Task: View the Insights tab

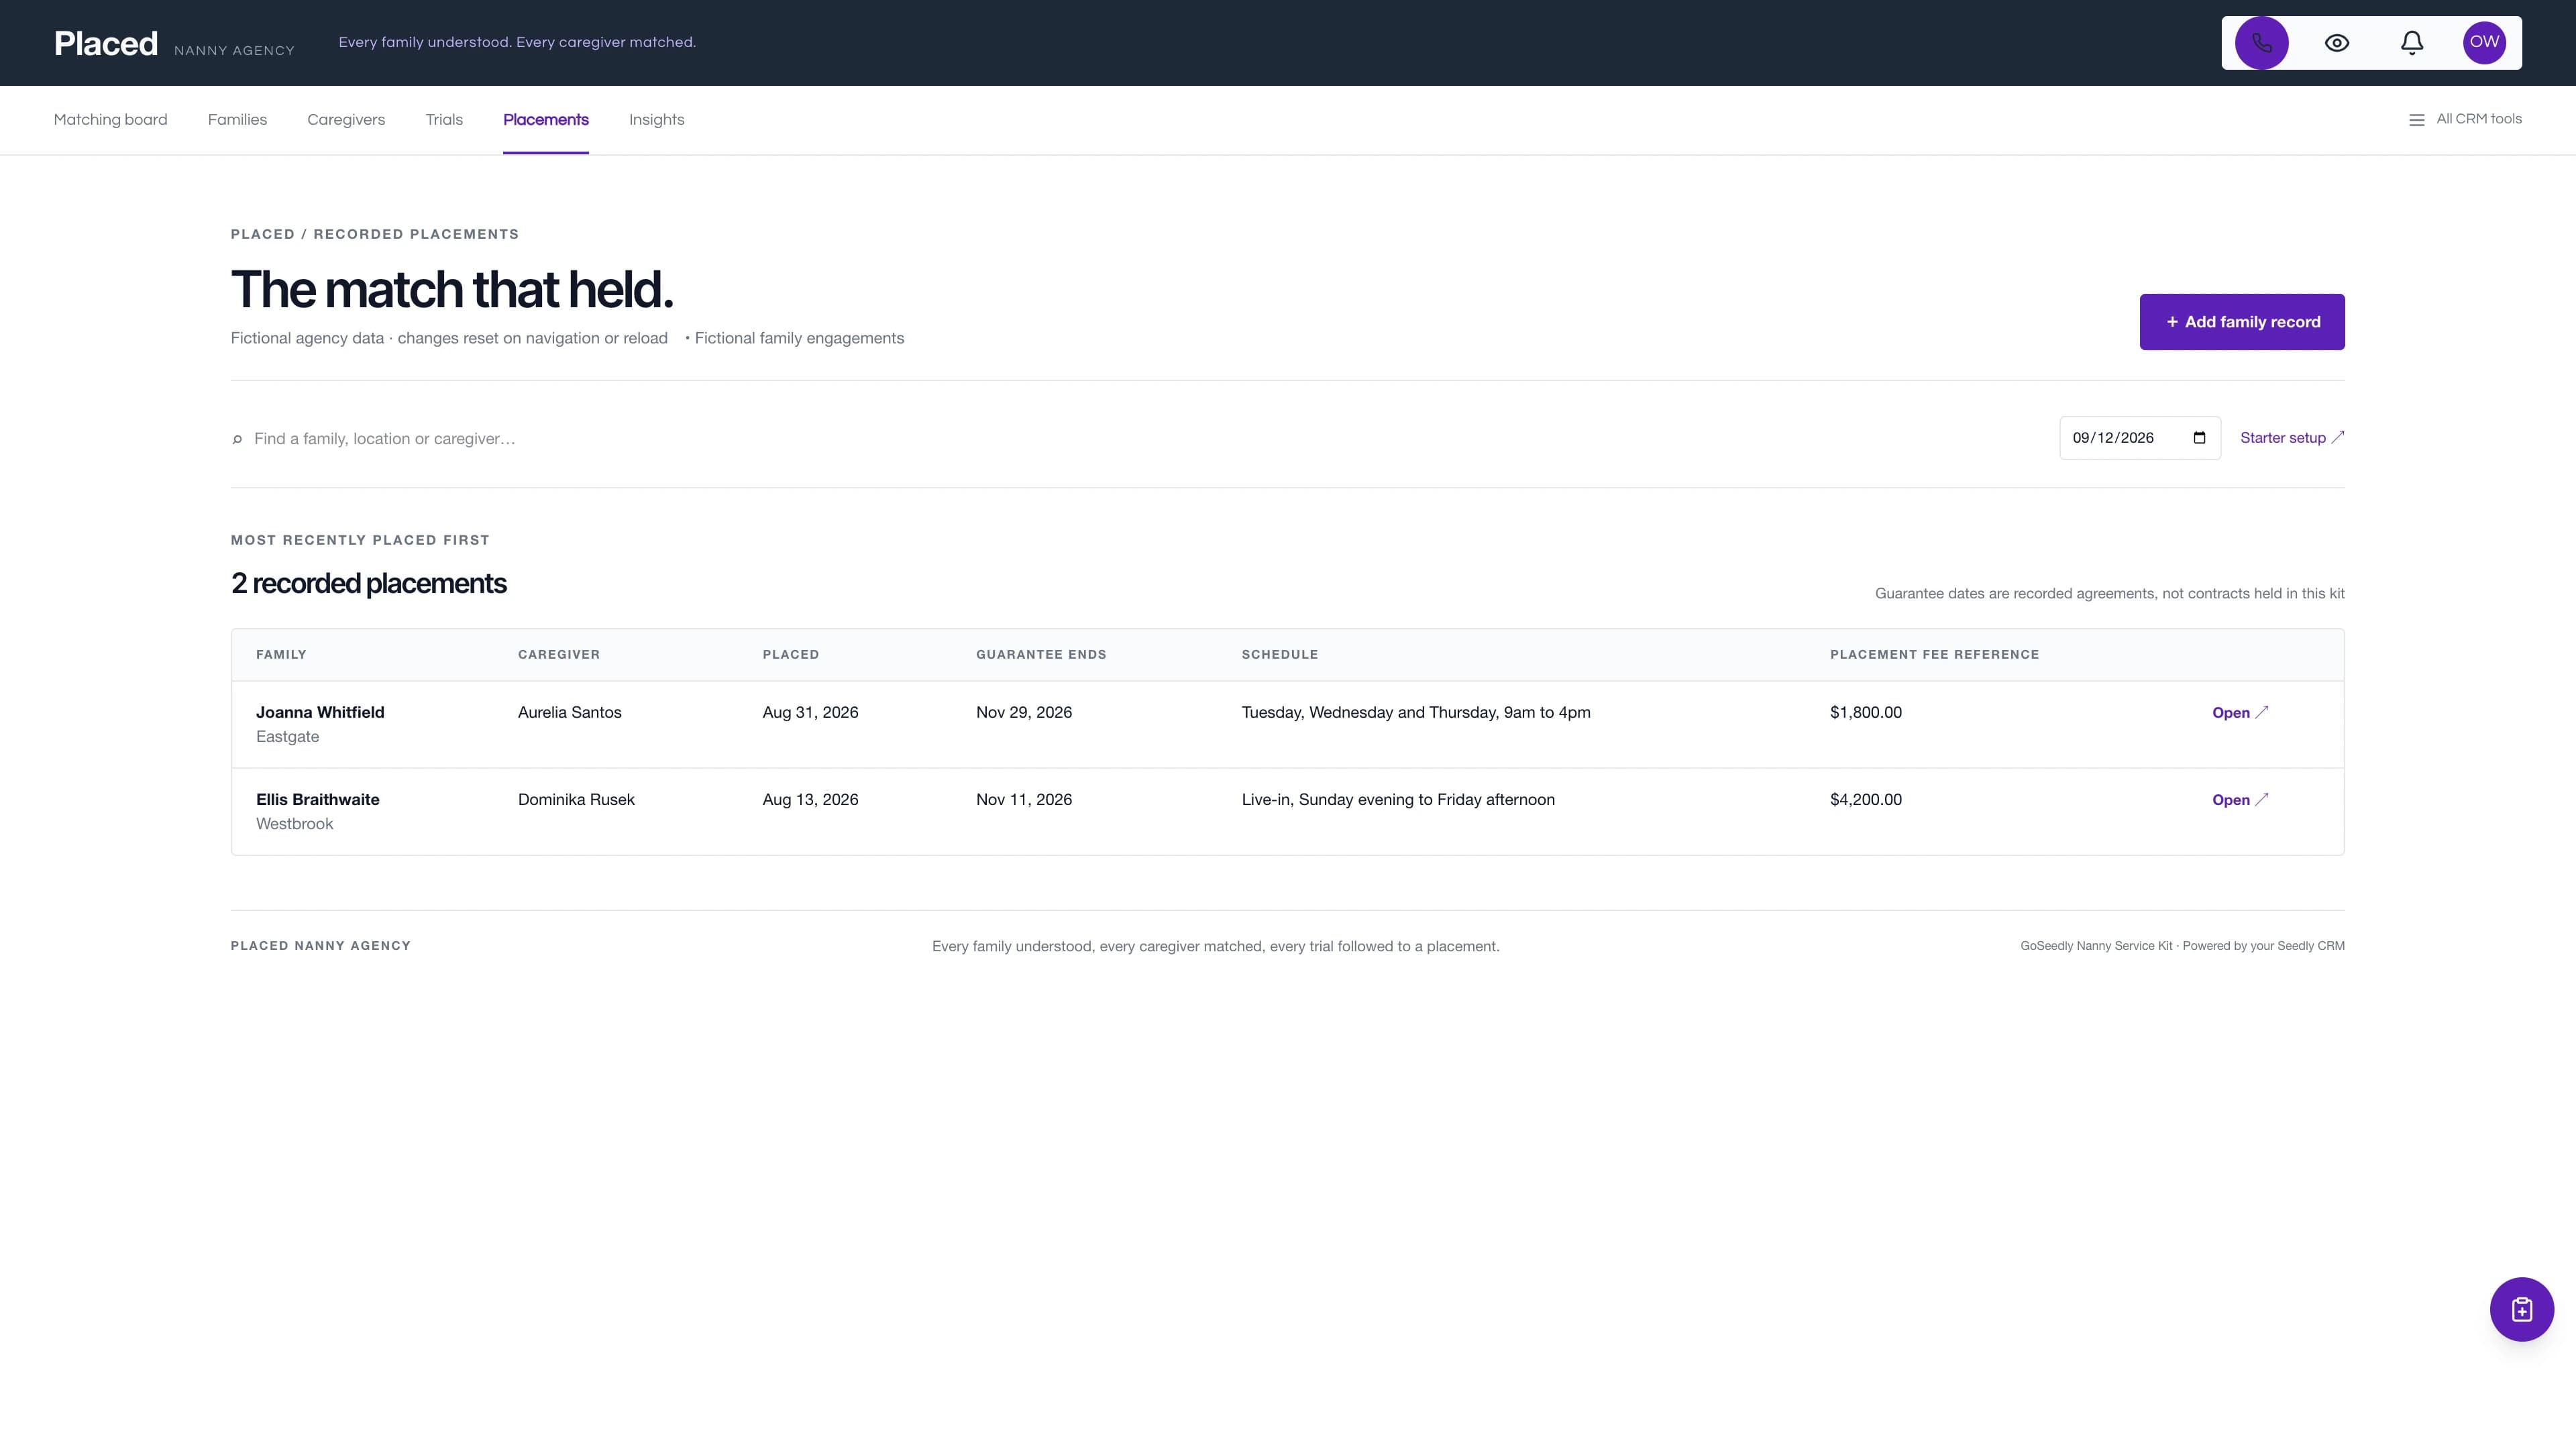Action: point(656,120)
